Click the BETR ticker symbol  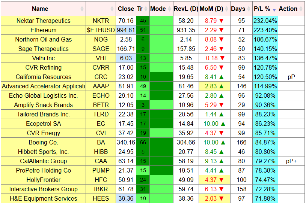click(101, 105)
